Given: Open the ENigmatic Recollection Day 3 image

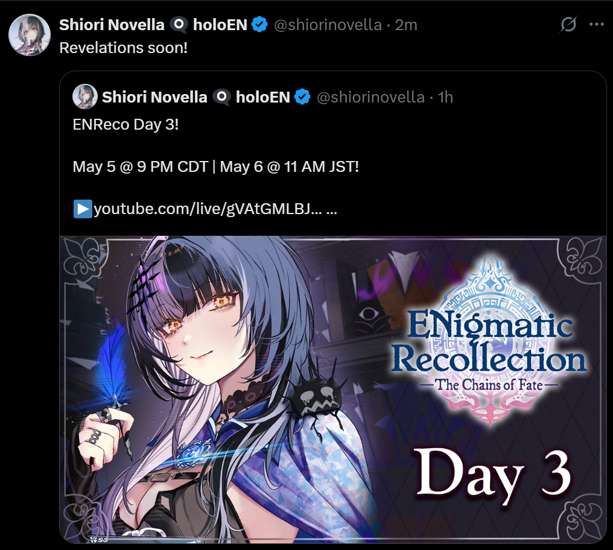Looking at the screenshot, I should pyautogui.click(x=332, y=390).
